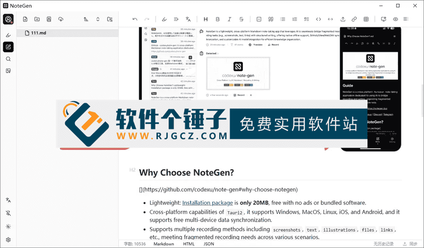424x248 pixels.
Task: Click the illustrations inline code tag
Action: point(339,230)
